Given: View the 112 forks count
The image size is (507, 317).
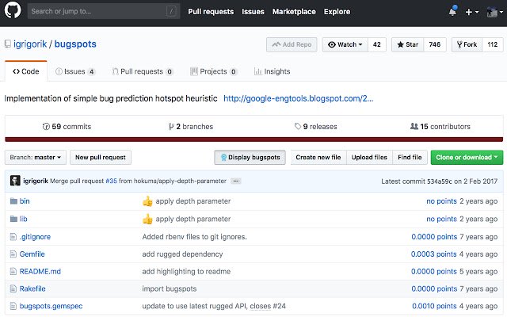Looking at the screenshot, I should (x=493, y=44).
